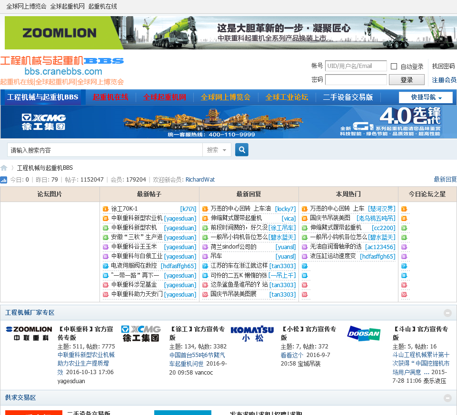This screenshot has width=457, height=415.
Task: Open 【徐工】官方宣传专版 forum
Action: (197, 333)
